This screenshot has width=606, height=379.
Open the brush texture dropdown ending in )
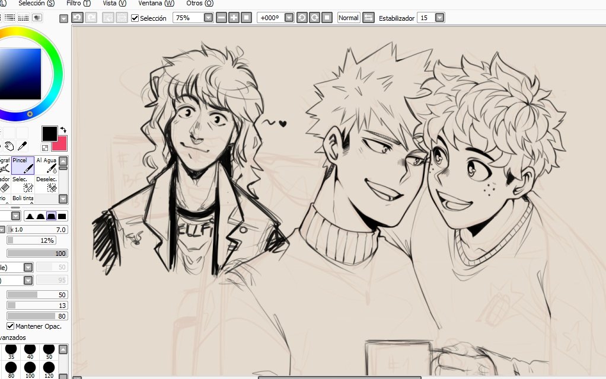[x=28, y=280]
